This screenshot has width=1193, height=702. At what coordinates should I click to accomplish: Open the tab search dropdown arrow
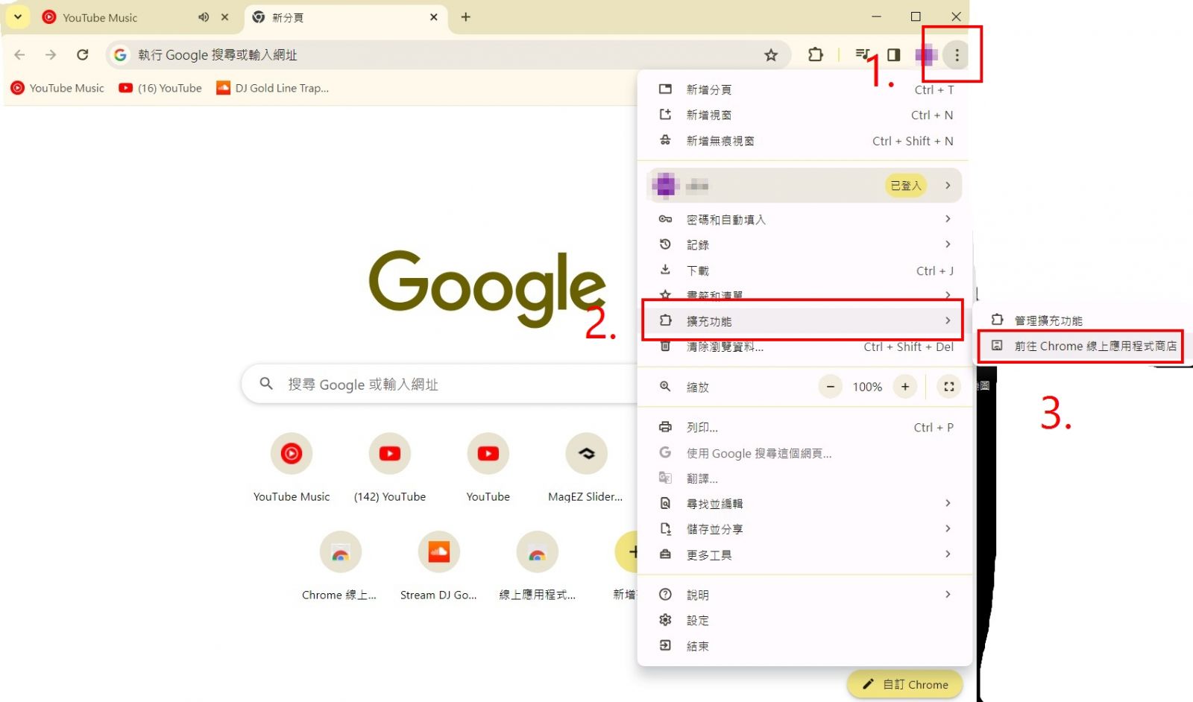[x=18, y=16]
